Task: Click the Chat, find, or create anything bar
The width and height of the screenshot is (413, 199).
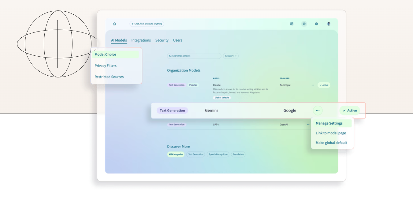Action: pos(147,24)
